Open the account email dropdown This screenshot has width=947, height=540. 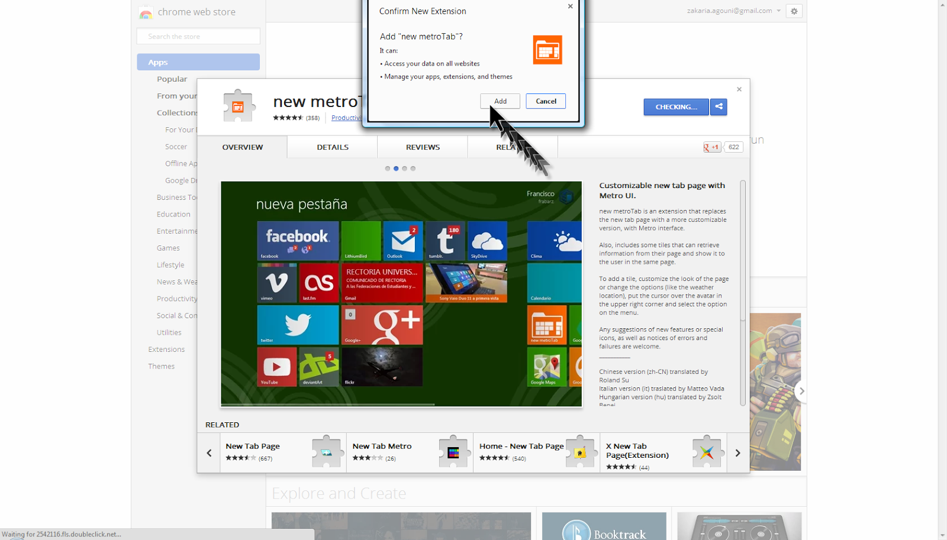(734, 11)
